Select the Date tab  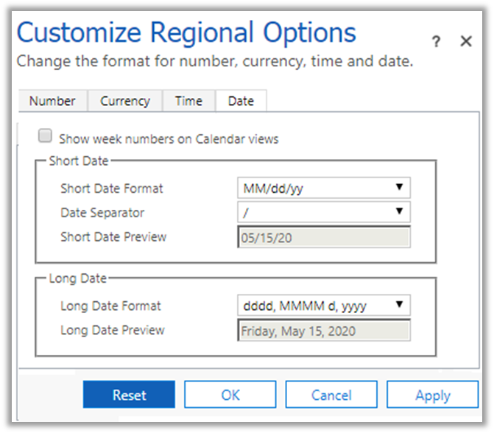(x=241, y=101)
